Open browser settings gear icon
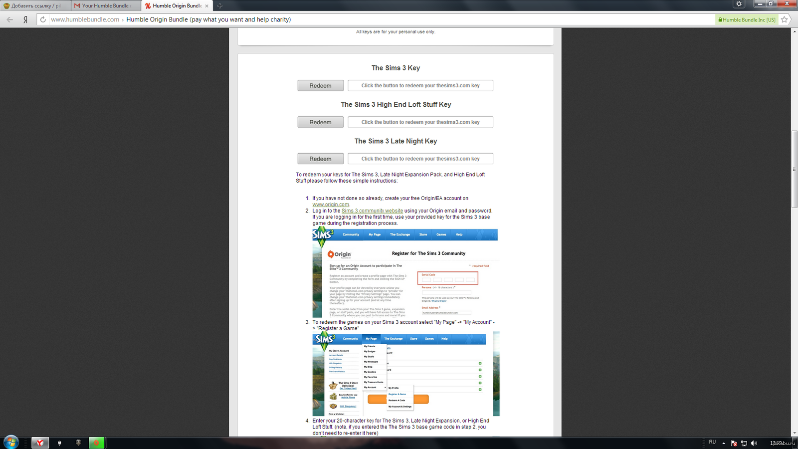 [739, 3]
